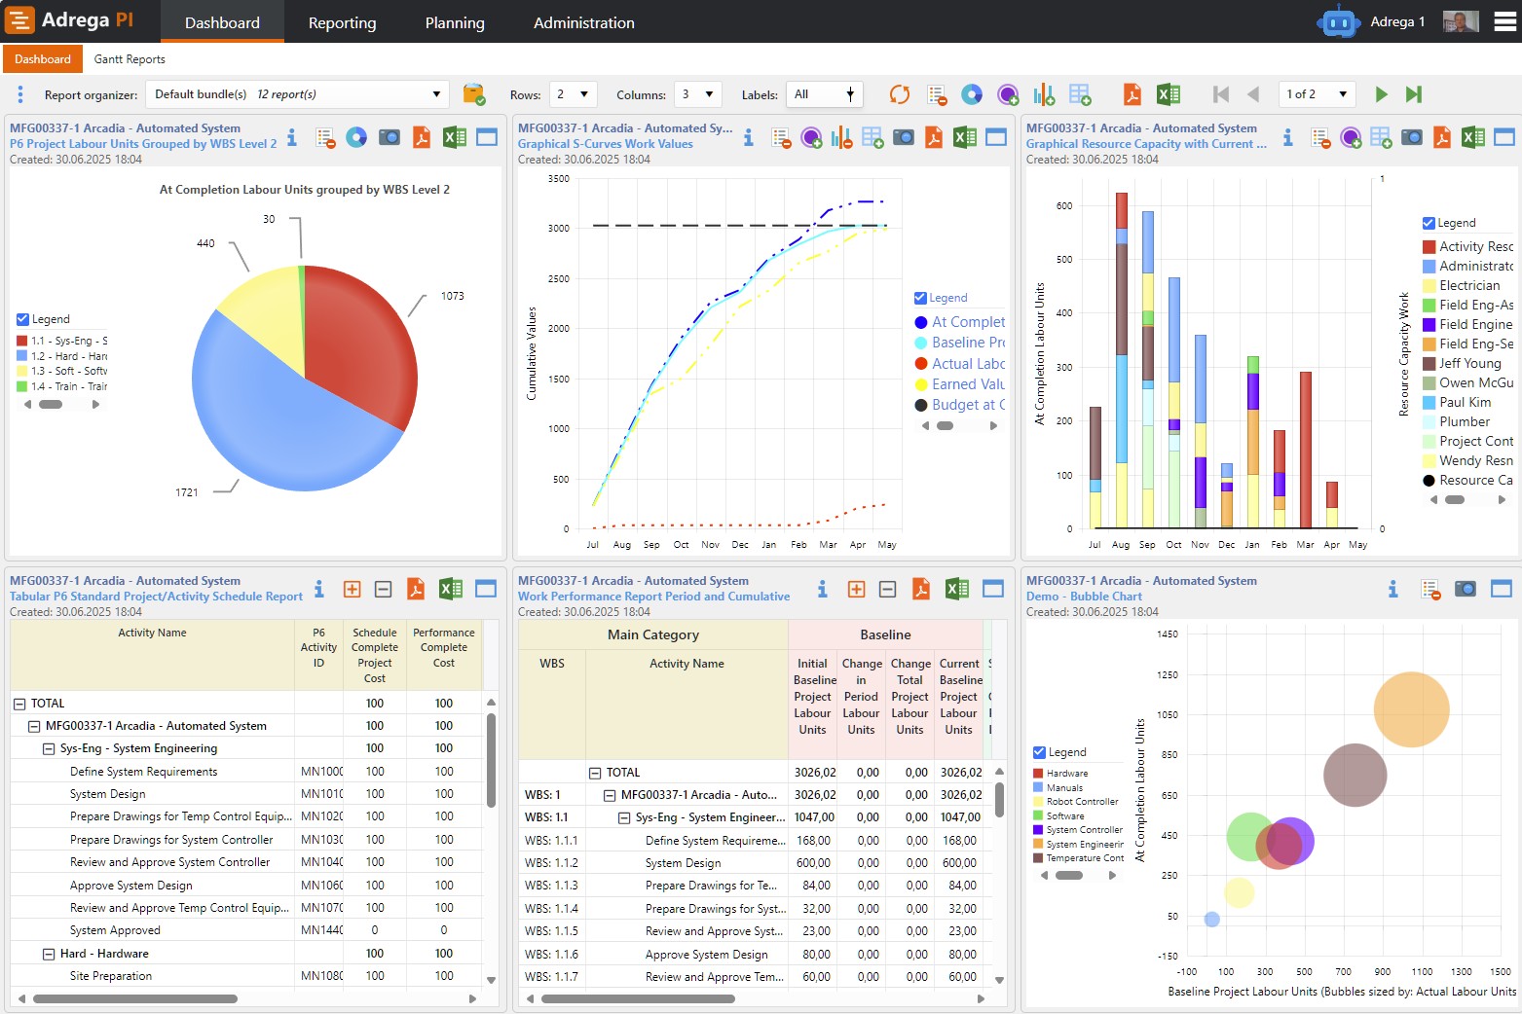
Task: Switch to the Reporting tab
Action: click(x=342, y=22)
